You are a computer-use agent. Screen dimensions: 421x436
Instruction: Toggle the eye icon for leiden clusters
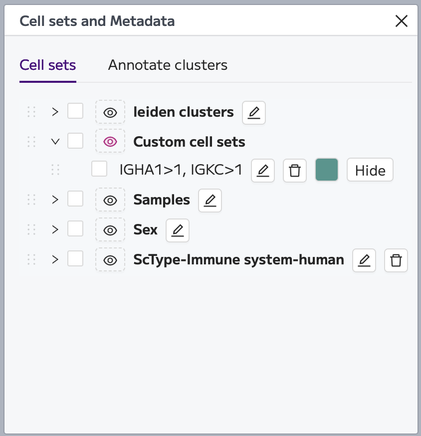(x=110, y=112)
